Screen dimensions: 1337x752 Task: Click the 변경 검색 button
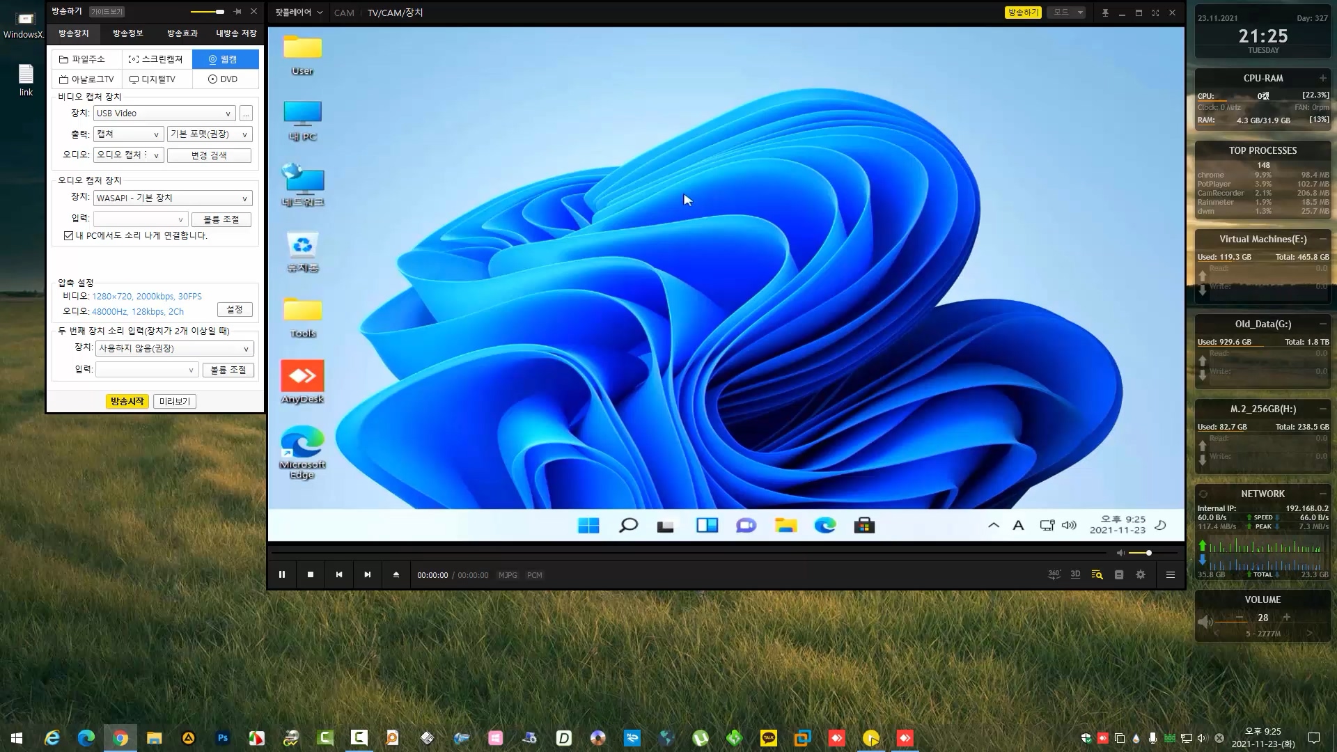[209, 155]
